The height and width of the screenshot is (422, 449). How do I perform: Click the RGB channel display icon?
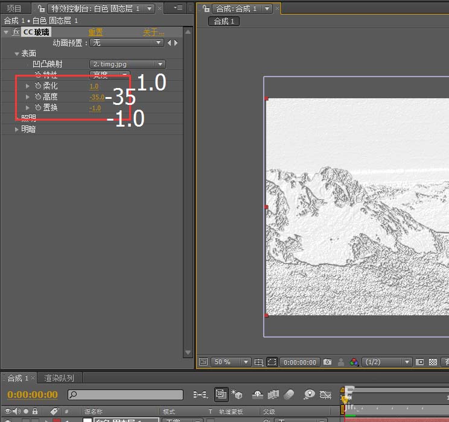354,362
